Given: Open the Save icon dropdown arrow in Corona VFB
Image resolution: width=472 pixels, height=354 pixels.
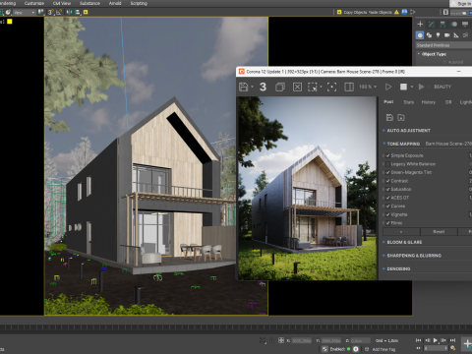Looking at the screenshot, I should [x=252, y=87].
